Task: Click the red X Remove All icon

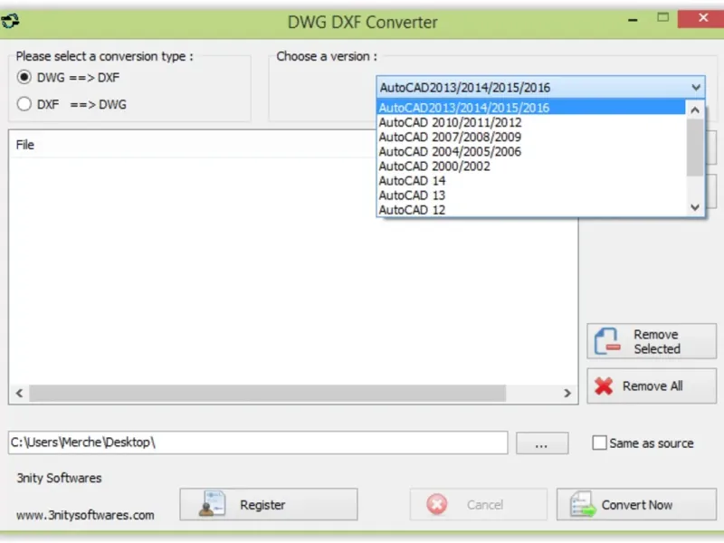Action: tap(604, 386)
